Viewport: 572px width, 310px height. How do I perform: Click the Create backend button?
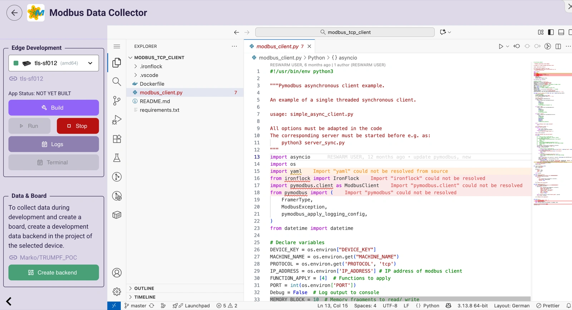54,273
